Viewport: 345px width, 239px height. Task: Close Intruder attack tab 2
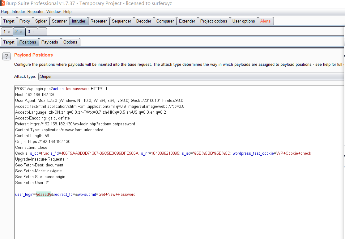[21, 32]
